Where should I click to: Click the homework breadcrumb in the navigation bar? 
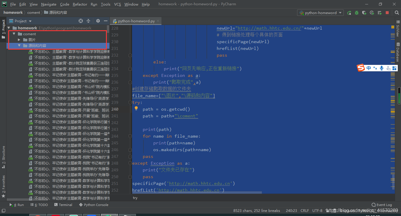[x=13, y=13]
